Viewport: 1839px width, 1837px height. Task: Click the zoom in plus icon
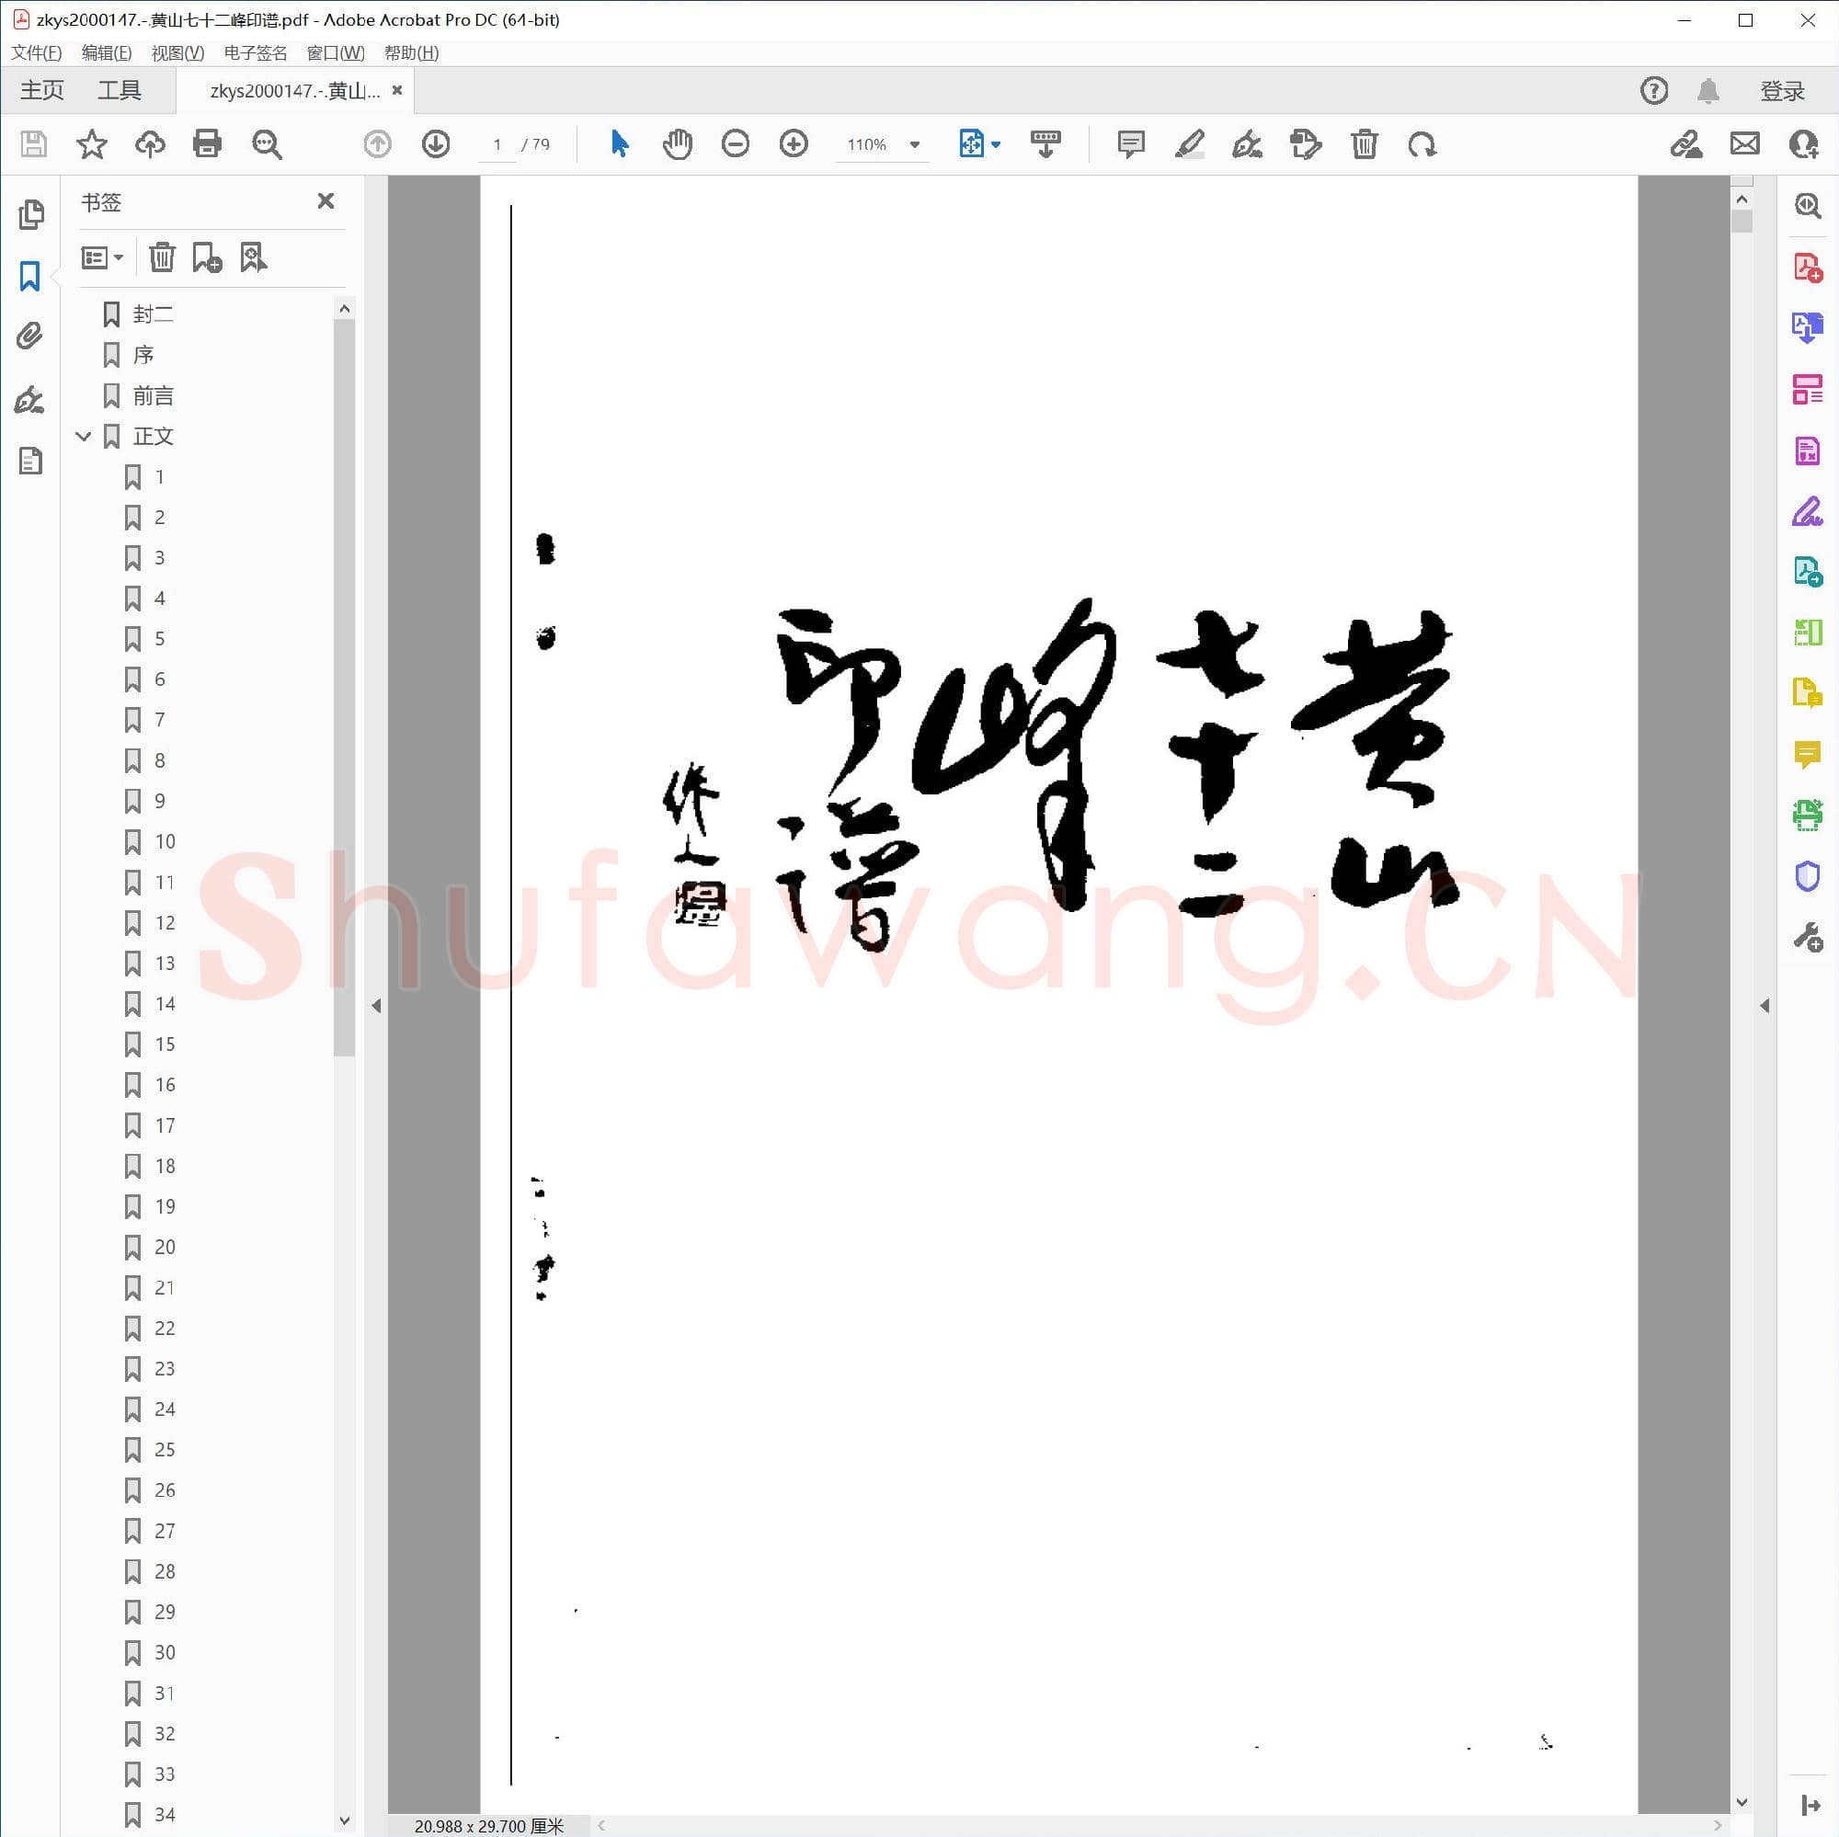793,143
